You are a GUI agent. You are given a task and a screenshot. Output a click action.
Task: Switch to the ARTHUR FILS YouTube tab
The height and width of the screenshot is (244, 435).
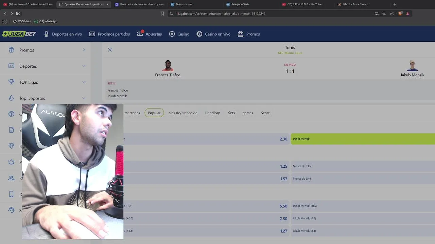(x=307, y=4)
